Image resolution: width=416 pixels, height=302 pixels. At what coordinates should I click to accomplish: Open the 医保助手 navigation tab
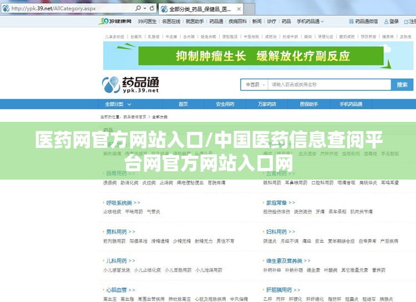click(x=309, y=104)
